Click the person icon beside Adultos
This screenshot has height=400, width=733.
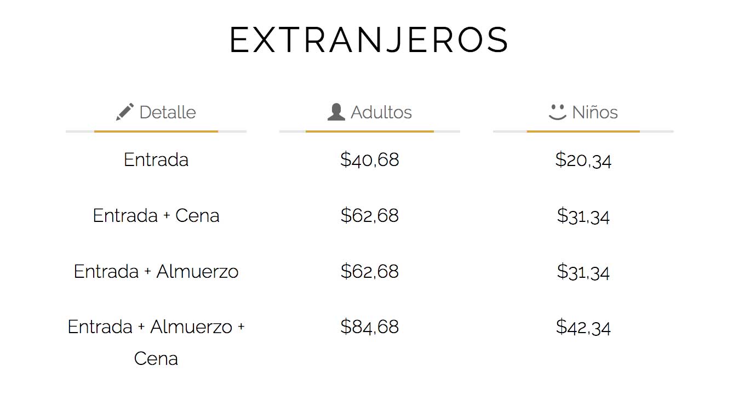coord(336,112)
